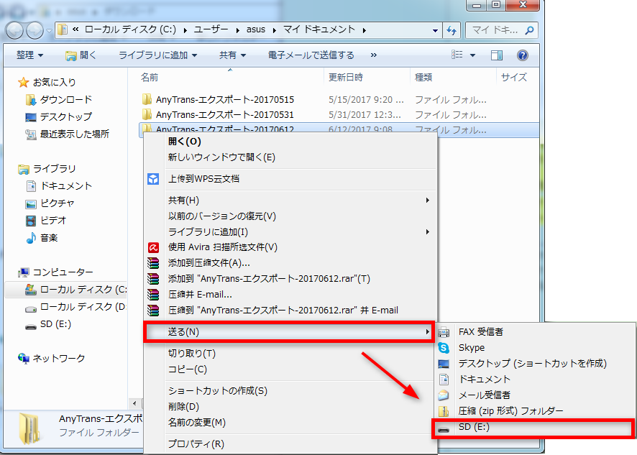Choose ショートカットの作成(S)
Viewport: 637px width, 455px height.
218,391
